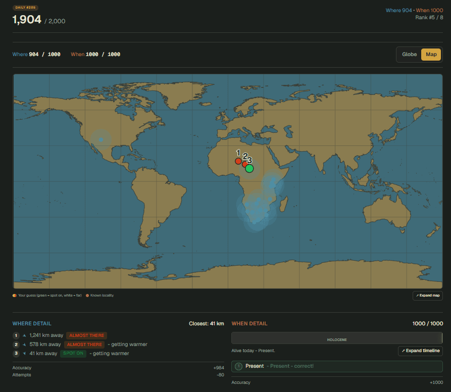Click the 1,904 total score
Screen dimensions: 451x392
tap(27, 20)
